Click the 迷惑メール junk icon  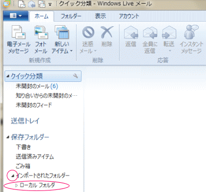88,32
